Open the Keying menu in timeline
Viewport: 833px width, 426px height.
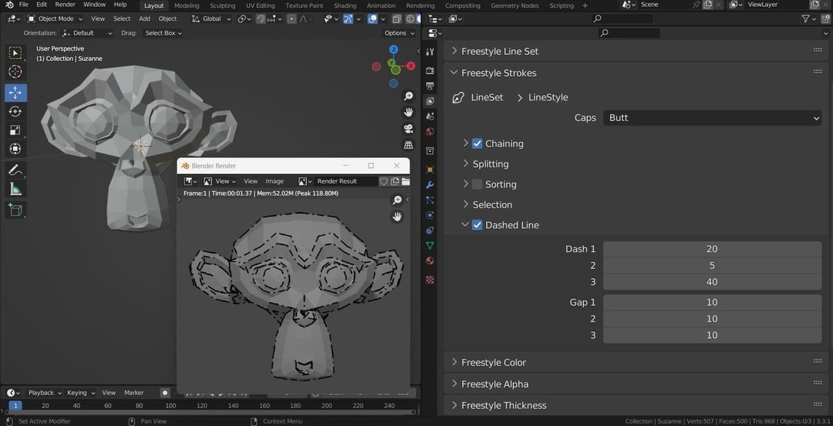point(80,393)
